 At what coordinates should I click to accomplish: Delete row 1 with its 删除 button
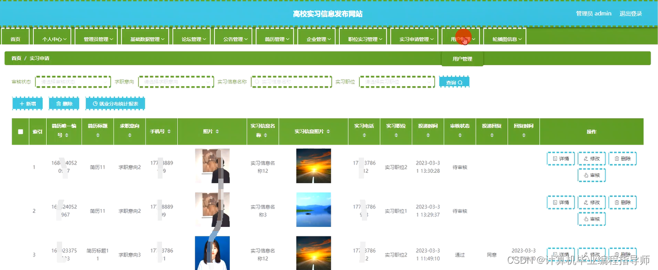[x=623, y=158]
